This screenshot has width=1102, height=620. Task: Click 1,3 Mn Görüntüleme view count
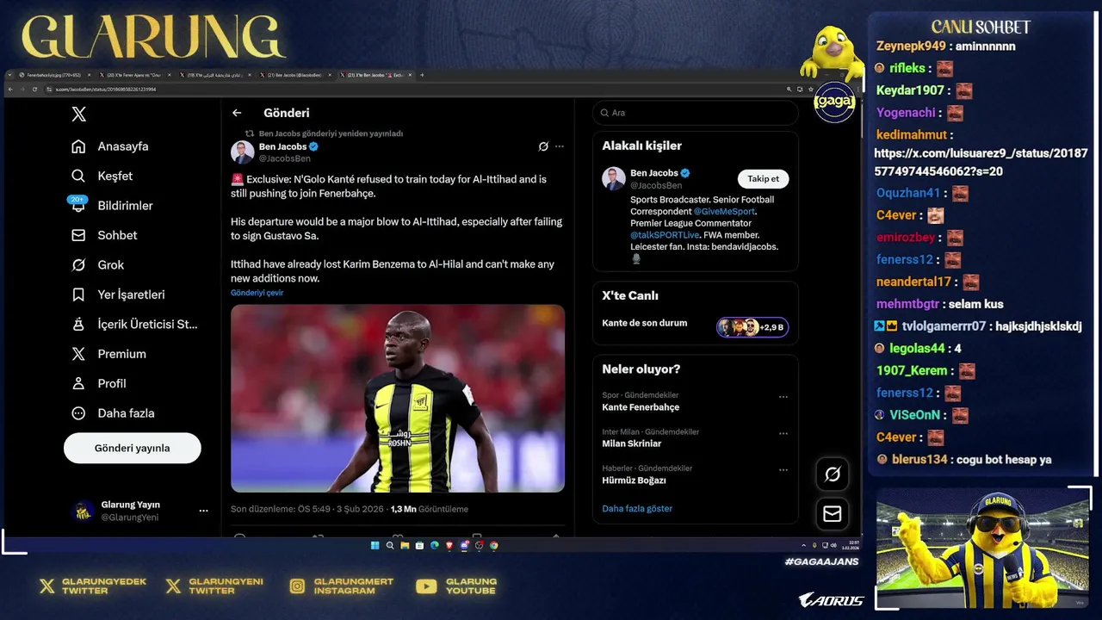(430, 509)
